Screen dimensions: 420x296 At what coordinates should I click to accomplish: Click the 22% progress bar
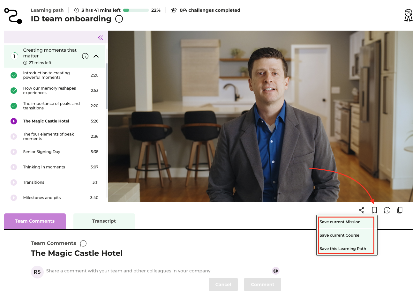[x=136, y=10]
